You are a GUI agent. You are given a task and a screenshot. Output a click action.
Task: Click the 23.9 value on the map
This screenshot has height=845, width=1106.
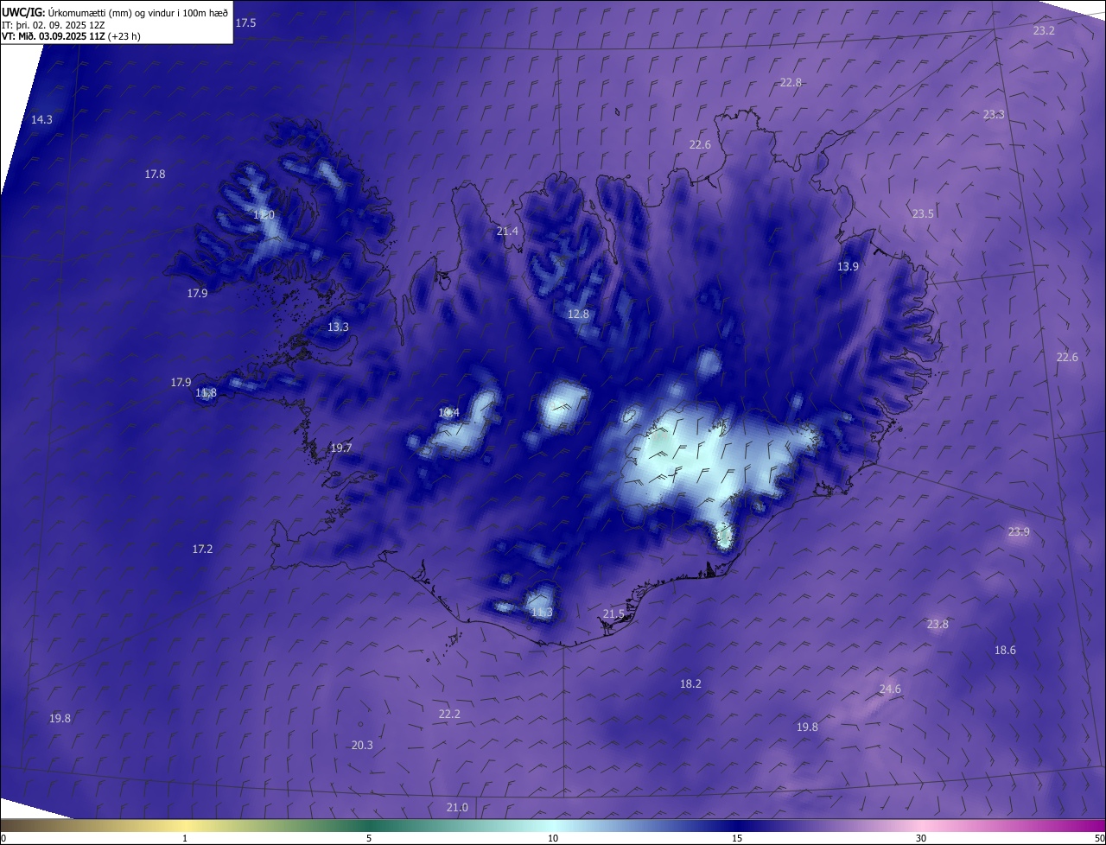click(x=1019, y=531)
